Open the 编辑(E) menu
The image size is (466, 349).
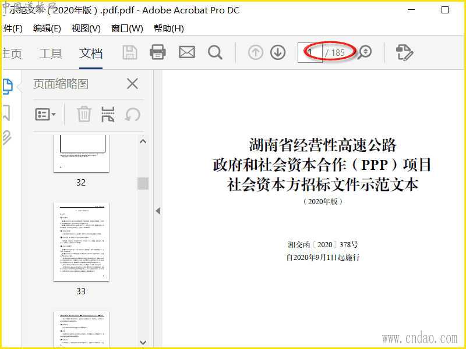coord(47,29)
